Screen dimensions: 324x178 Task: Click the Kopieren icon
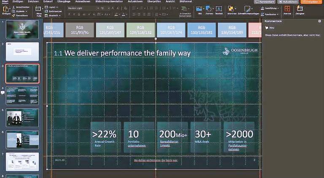(x=13, y=11)
